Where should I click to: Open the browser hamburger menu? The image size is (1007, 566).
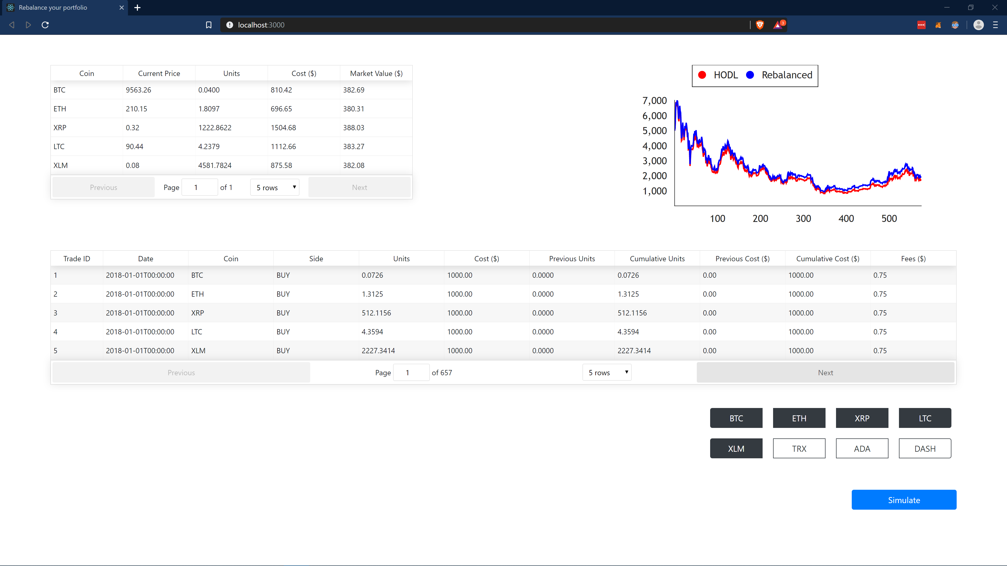tap(995, 25)
